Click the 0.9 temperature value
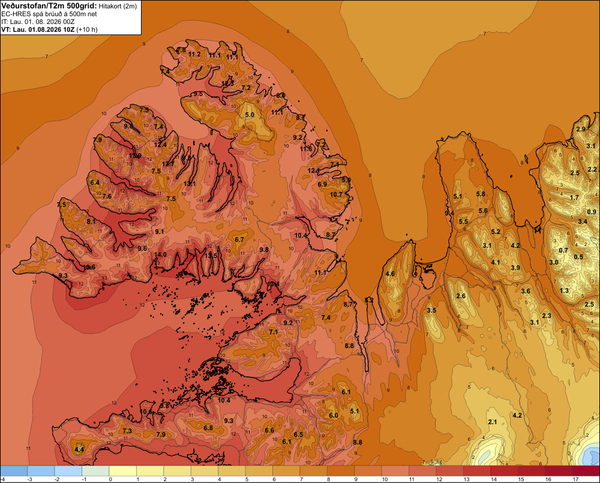Image resolution: width=600 pixels, height=483 pixels. (x=592, y=212)
